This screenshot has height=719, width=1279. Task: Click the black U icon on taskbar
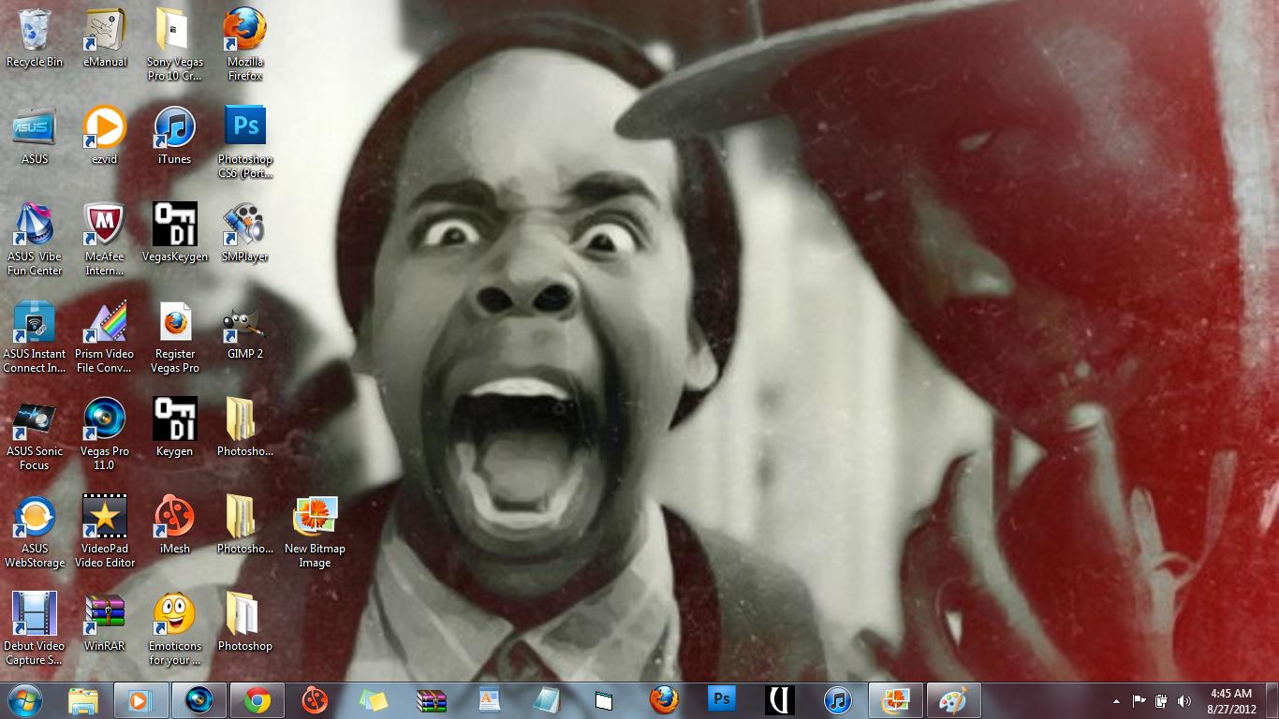(x=780, y=700)
